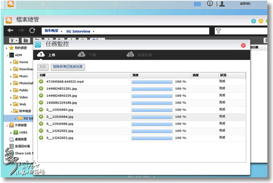Switch to the 上傳 upload tab
Screen dimensions: 273x183
[x=47, y=55]
